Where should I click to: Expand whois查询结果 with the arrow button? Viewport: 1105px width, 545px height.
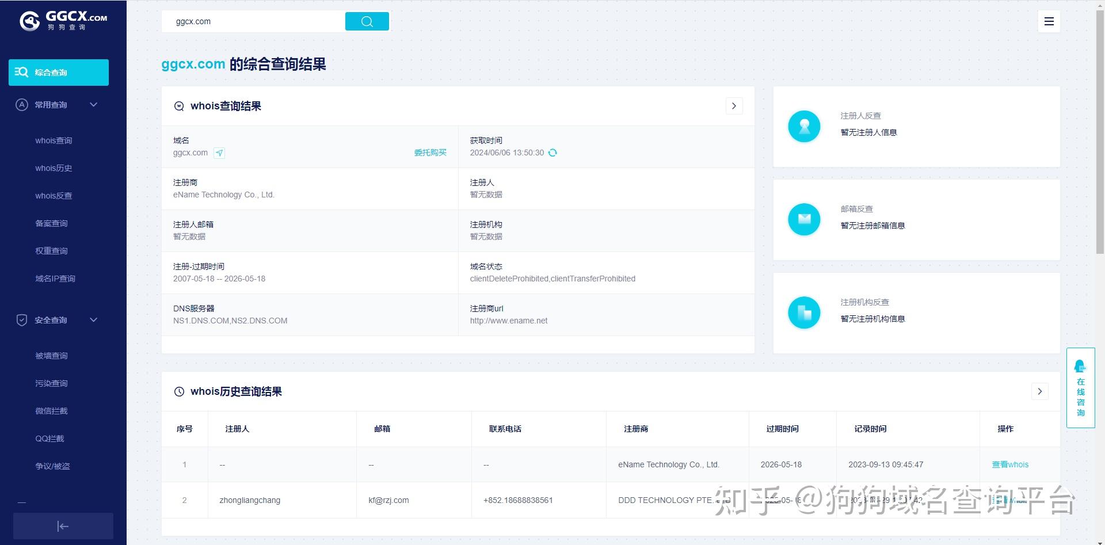coord(734,106)
